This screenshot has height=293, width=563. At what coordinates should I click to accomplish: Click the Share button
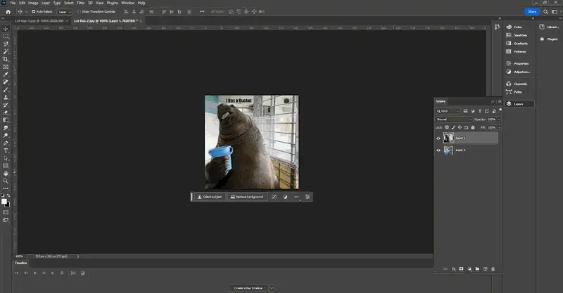click(x=532, y=11)
